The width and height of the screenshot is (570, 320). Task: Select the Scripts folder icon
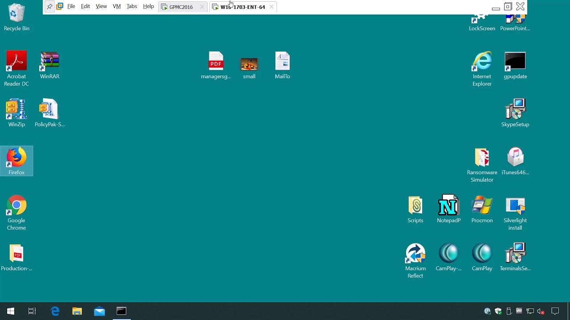click(415, 209)
